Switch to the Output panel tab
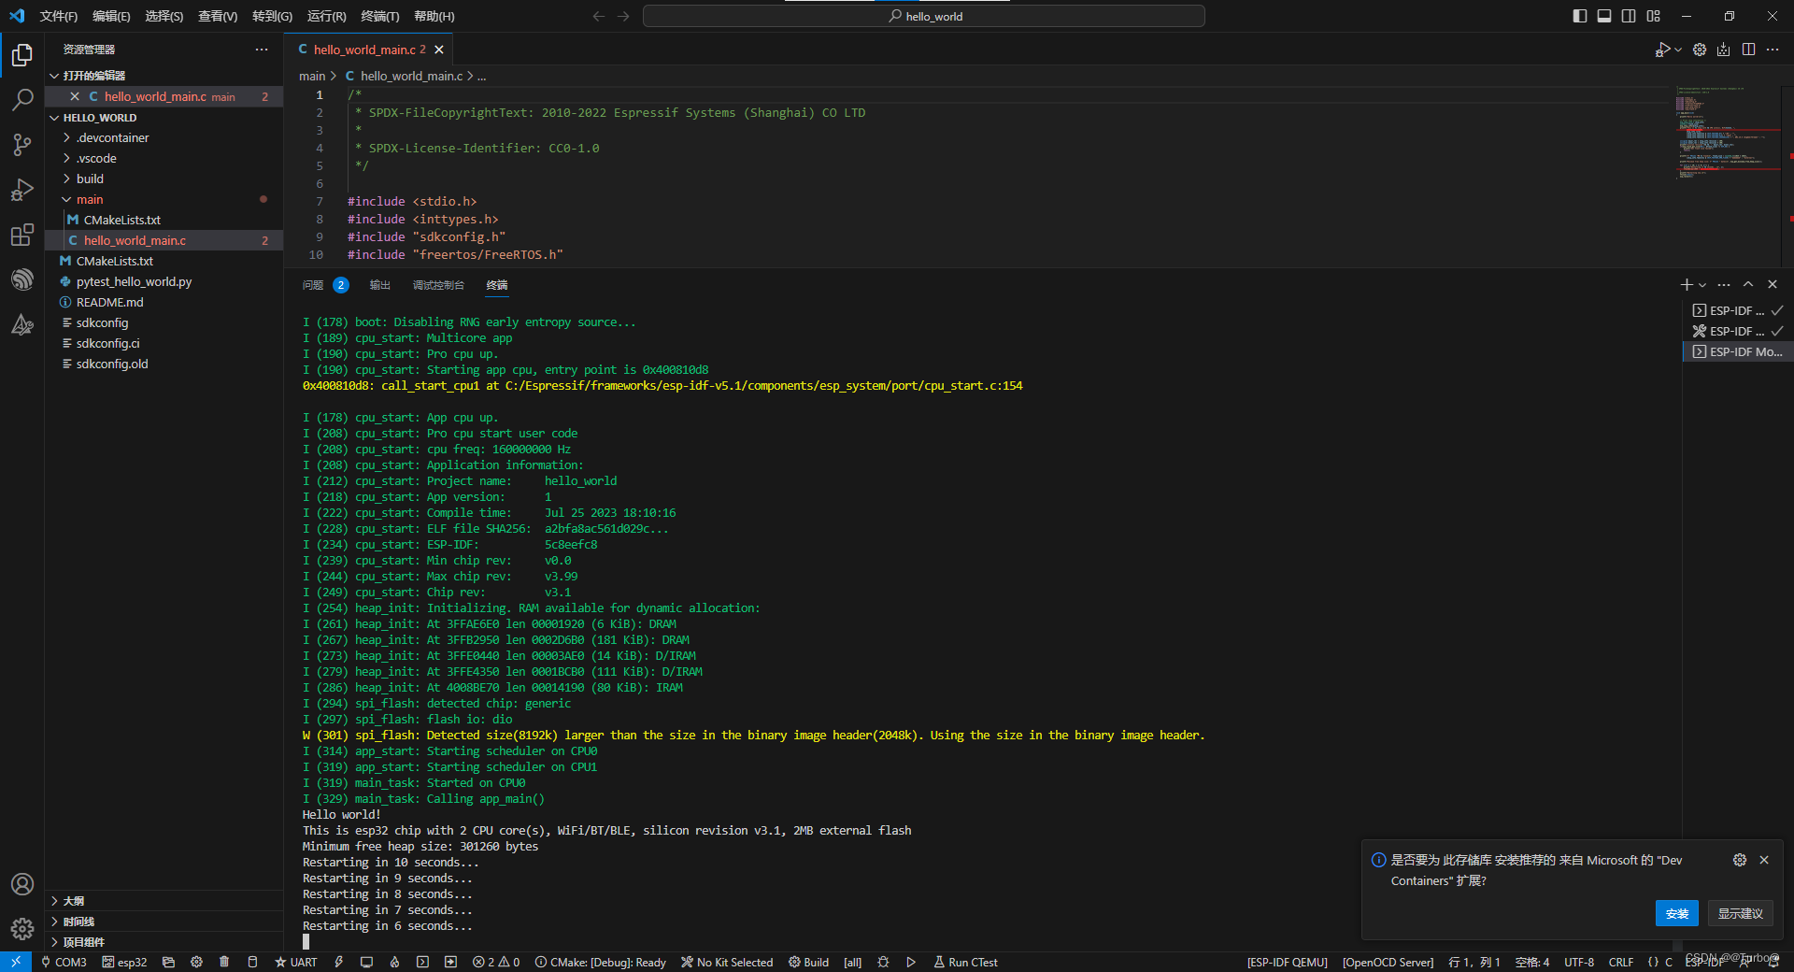This screenshot has width=1794, height=972. pyautogui.click(x=379, y=285)
